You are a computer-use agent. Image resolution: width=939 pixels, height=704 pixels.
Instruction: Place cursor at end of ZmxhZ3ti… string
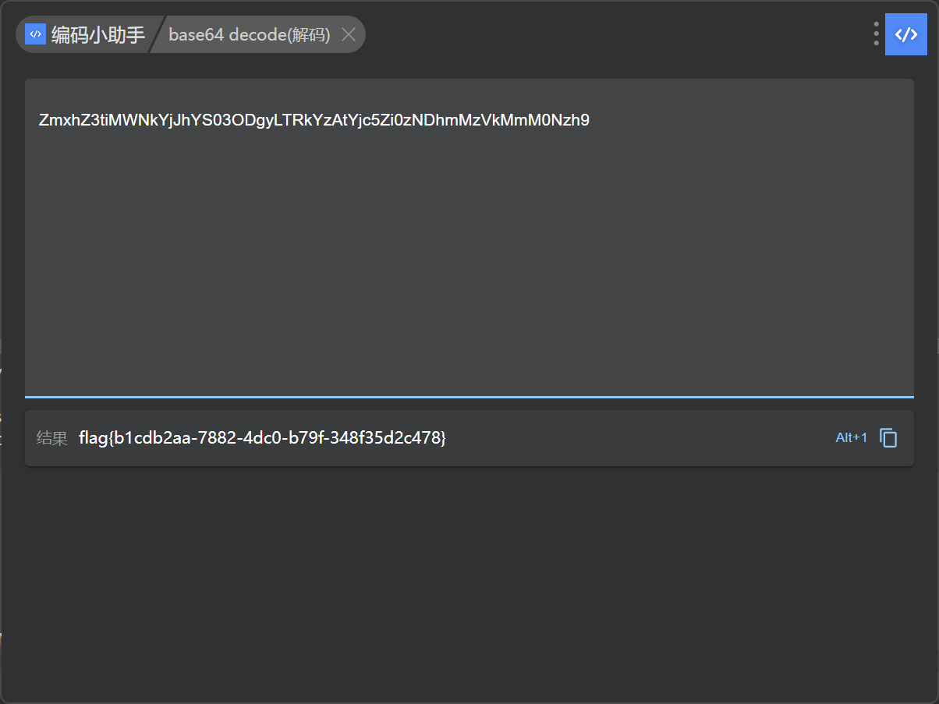pyautogui.click(x=590, y=120)
